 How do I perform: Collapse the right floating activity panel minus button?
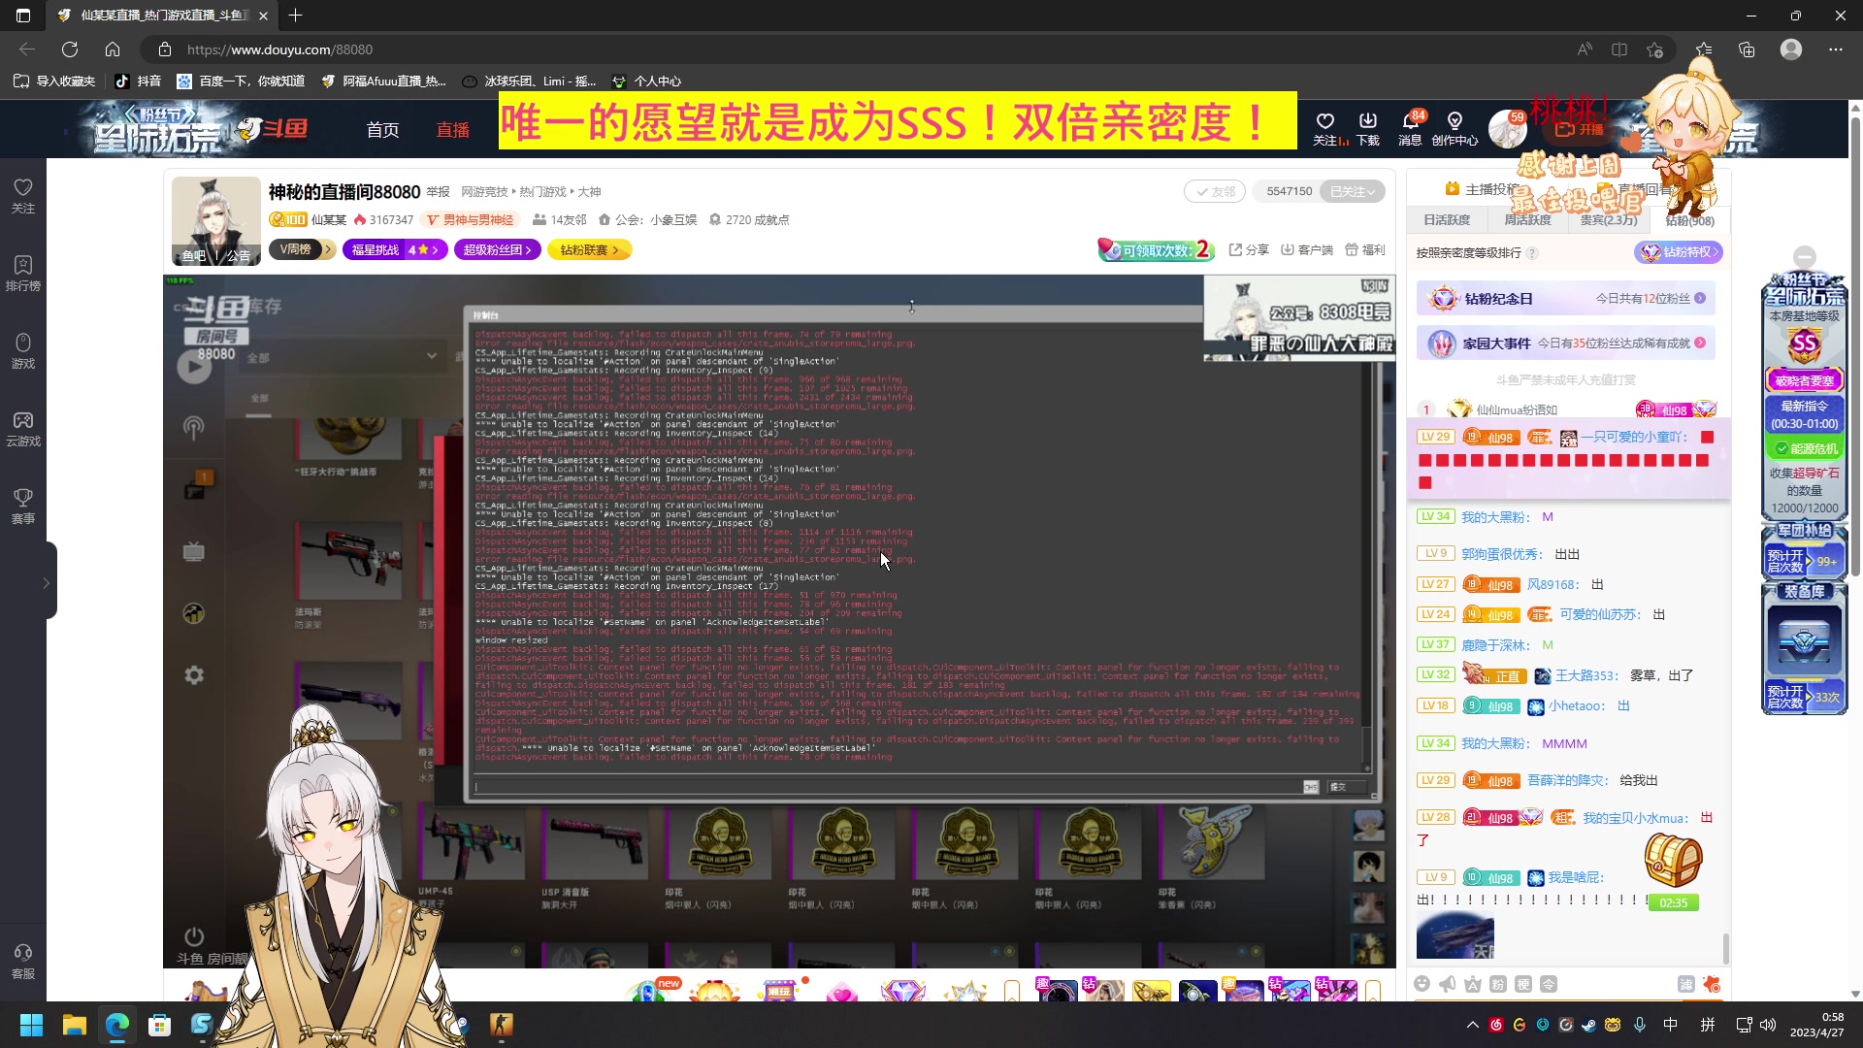(1805, 257)
